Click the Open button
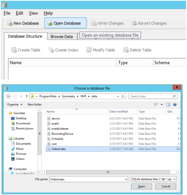 click(141, 187)
